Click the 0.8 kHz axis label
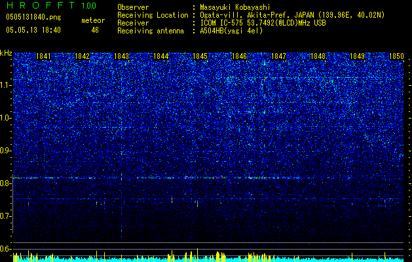 coord(5,183)
